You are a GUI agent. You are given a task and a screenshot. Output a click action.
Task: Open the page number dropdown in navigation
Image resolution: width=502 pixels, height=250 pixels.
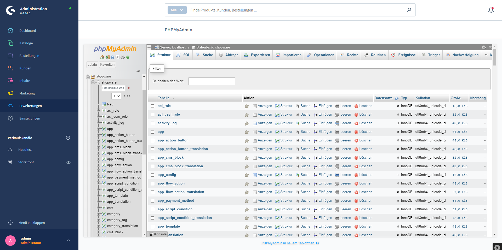(116, 96)
